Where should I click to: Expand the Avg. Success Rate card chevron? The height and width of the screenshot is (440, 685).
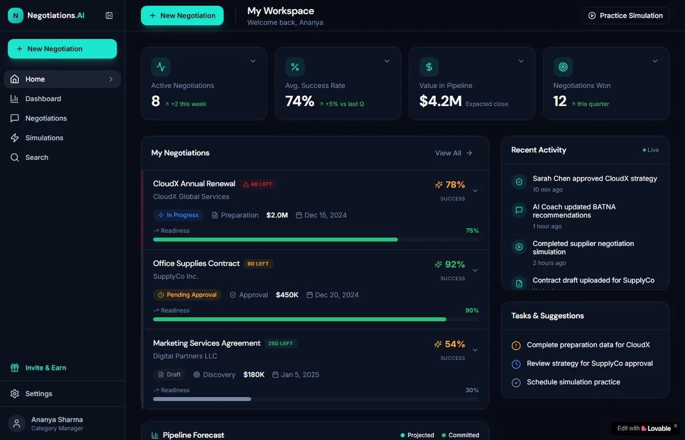[x=387, y=61]
